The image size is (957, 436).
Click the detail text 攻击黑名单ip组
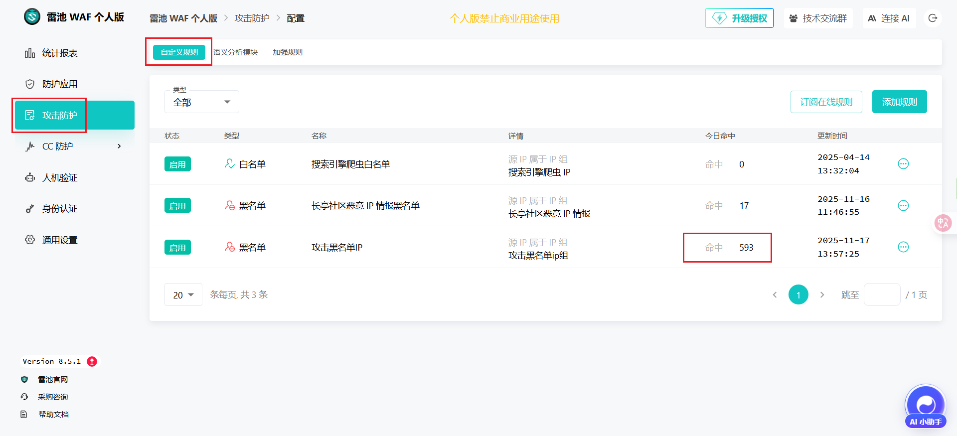point(538,255)
